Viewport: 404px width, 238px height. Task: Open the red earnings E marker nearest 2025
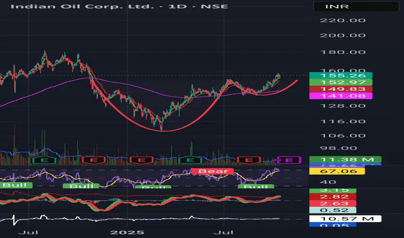click(141, 160)
